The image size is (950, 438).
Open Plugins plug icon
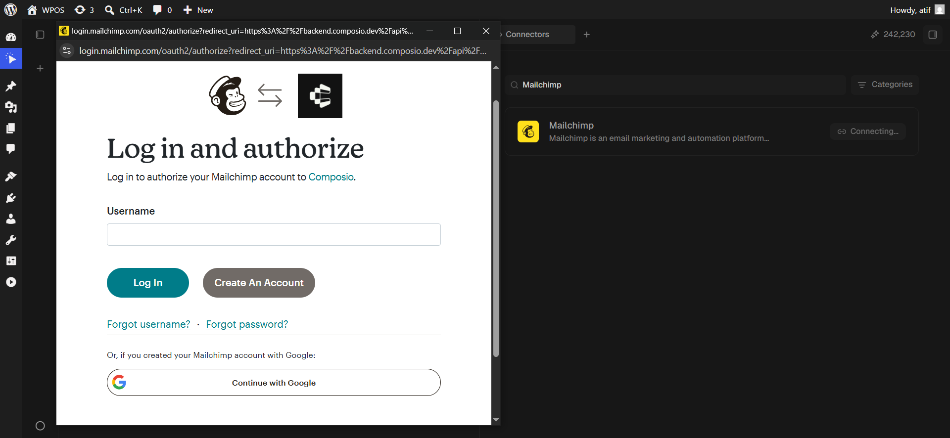point(11,198)
